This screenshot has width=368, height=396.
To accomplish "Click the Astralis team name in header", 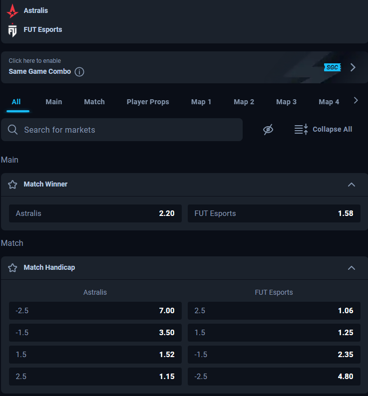I will (x=35, y=10).
